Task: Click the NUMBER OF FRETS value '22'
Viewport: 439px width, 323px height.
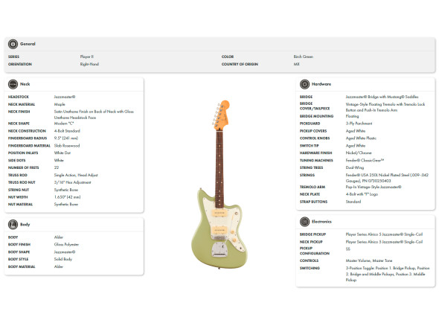Action: (57, 167)
